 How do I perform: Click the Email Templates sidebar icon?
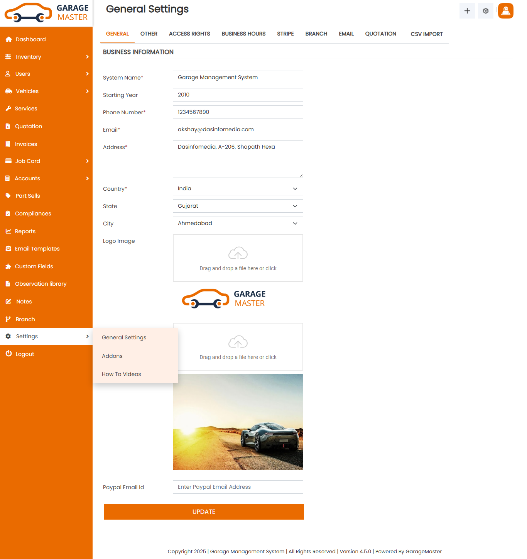point(8,249)
